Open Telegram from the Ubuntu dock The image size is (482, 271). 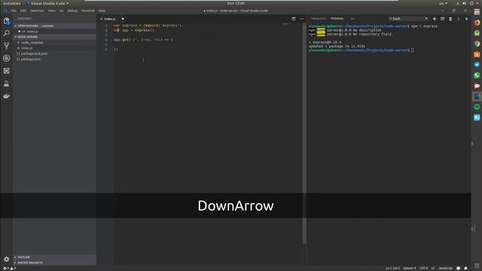point(477,65)
